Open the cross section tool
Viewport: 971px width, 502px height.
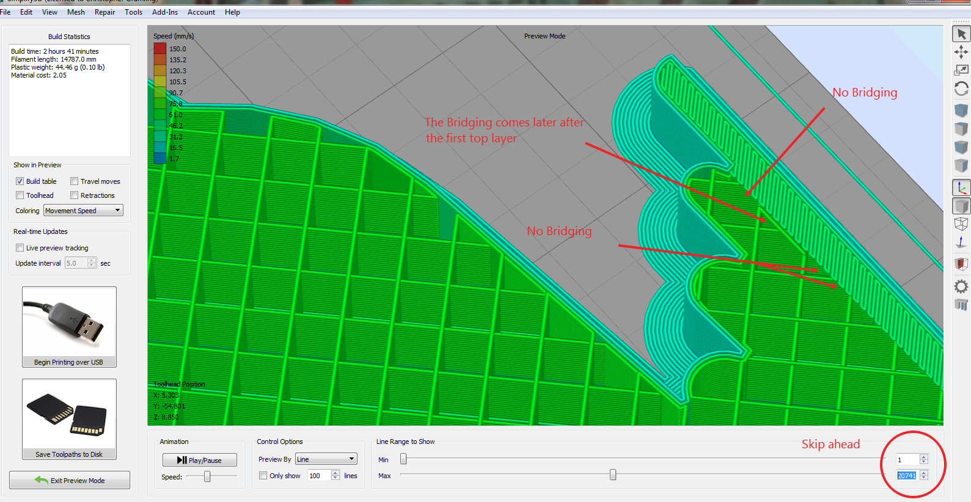point(961,264)
